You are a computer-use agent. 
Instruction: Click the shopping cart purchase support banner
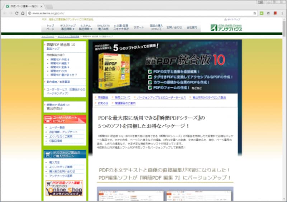(x=65, y=154)
